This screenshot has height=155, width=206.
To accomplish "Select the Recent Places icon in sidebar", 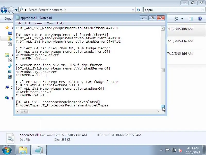I will click(10, 44).
